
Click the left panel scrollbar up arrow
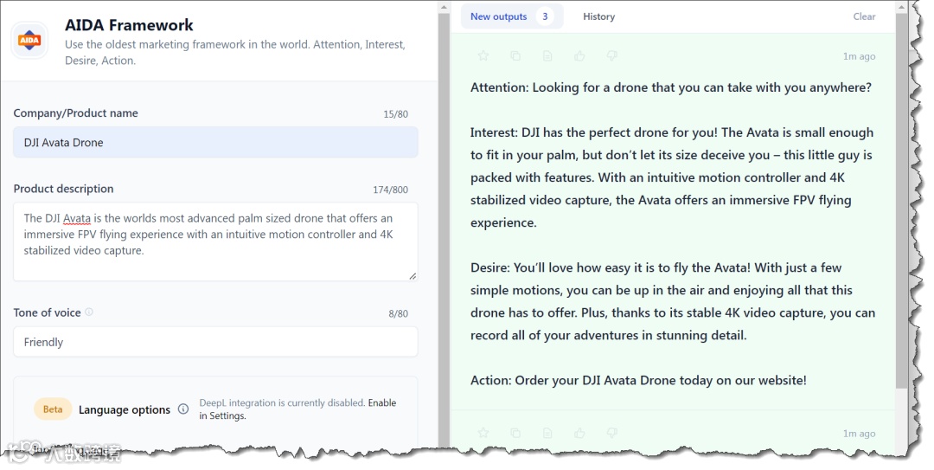click(444, 7)
